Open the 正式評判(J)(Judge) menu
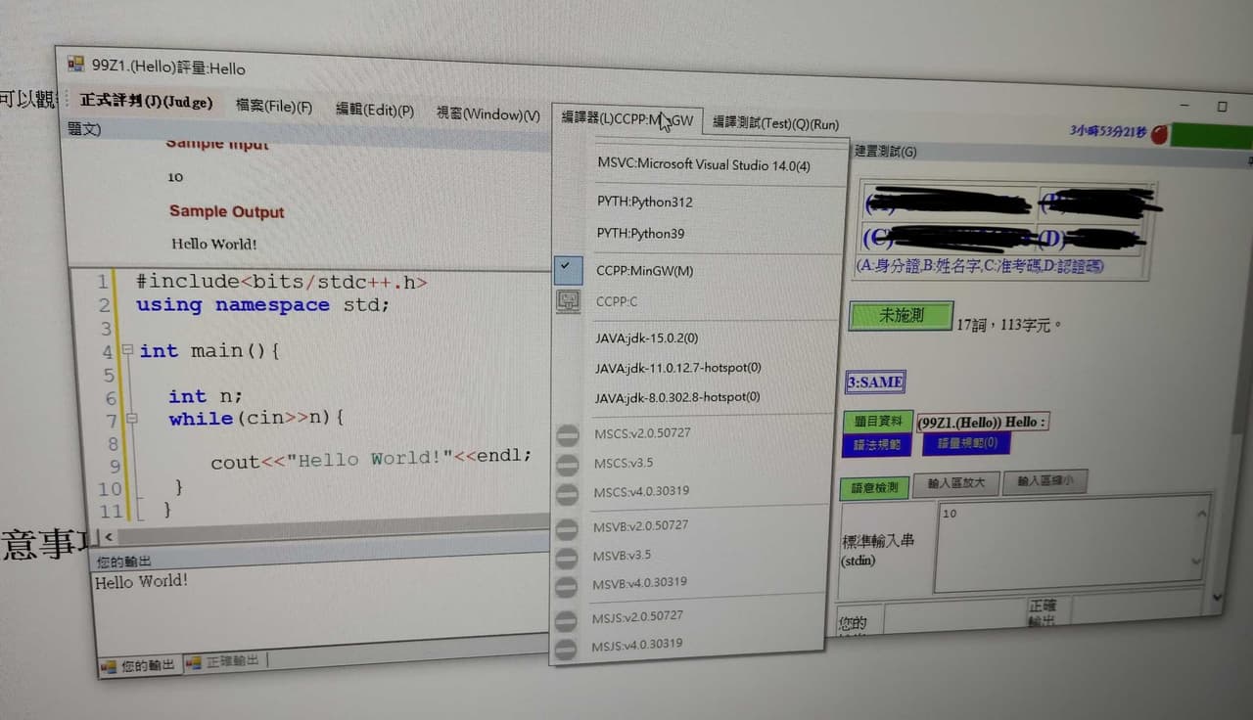 coord(146,101)
